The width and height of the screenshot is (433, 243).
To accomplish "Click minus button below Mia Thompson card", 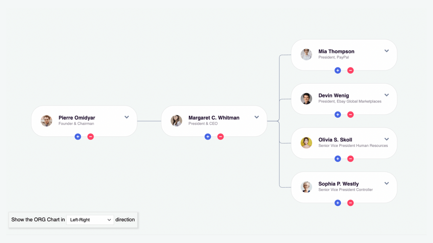I will (x=350, y=71).
